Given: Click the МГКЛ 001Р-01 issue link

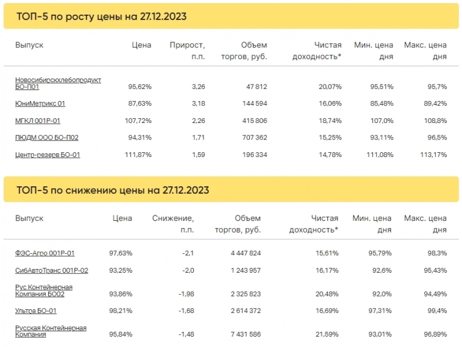Looking at the screenshot, I should click(x=38, y=121).
